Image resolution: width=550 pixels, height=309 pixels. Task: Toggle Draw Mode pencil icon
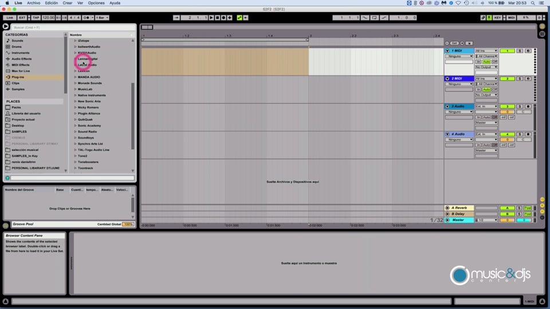pos(483,18)
